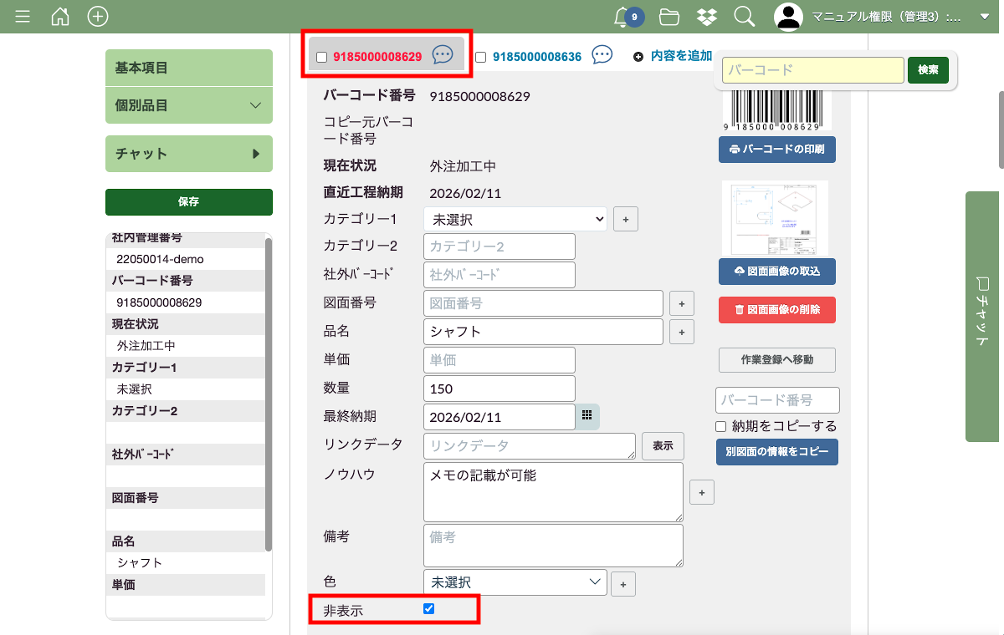
Task: Open chat bubble beside 9185000008636
Action: tap(602, 55)
